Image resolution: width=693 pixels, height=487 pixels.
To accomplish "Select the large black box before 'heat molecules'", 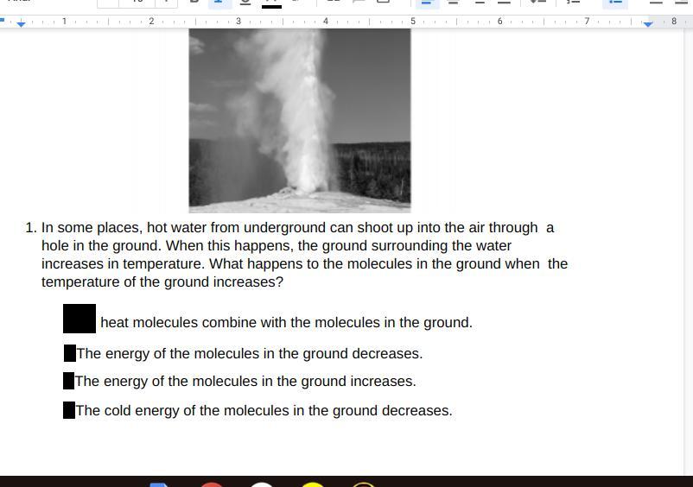I will tap(79, 319).
